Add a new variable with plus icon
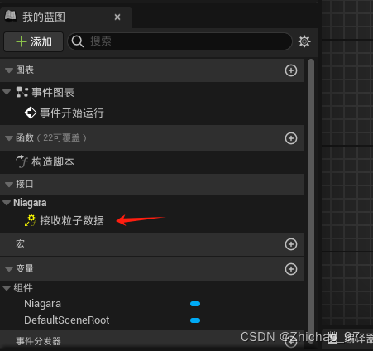The height and width of the screenshot is (351, 373). (x=291, y=269)
